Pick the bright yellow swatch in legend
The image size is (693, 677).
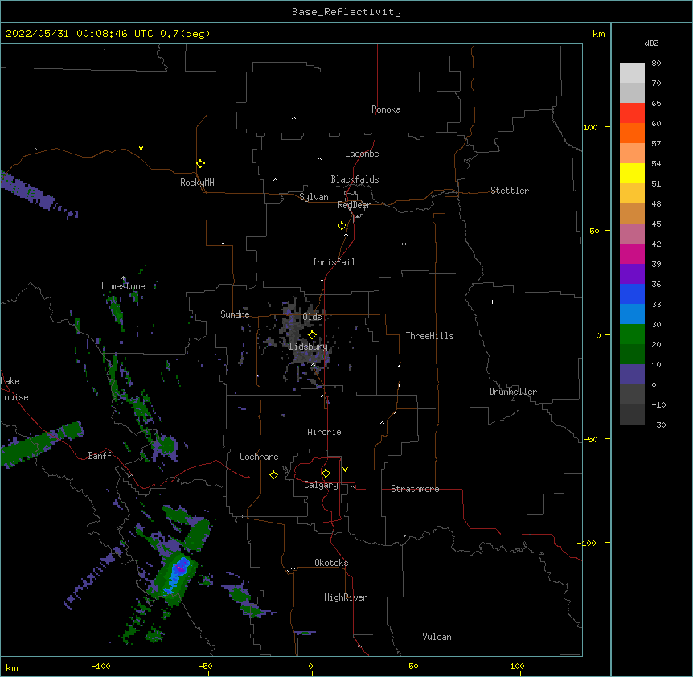tap(632, 173)
